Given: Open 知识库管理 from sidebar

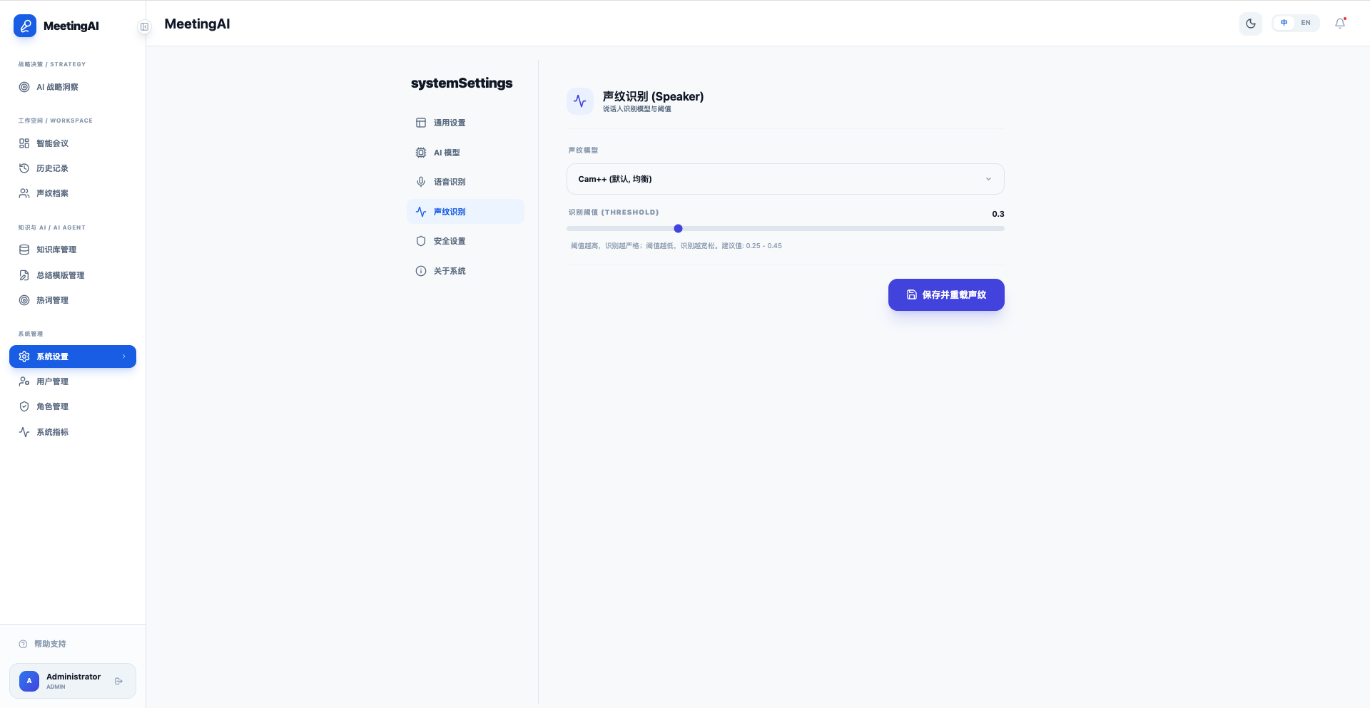Looking at the screenshot, I should point(56,250).
